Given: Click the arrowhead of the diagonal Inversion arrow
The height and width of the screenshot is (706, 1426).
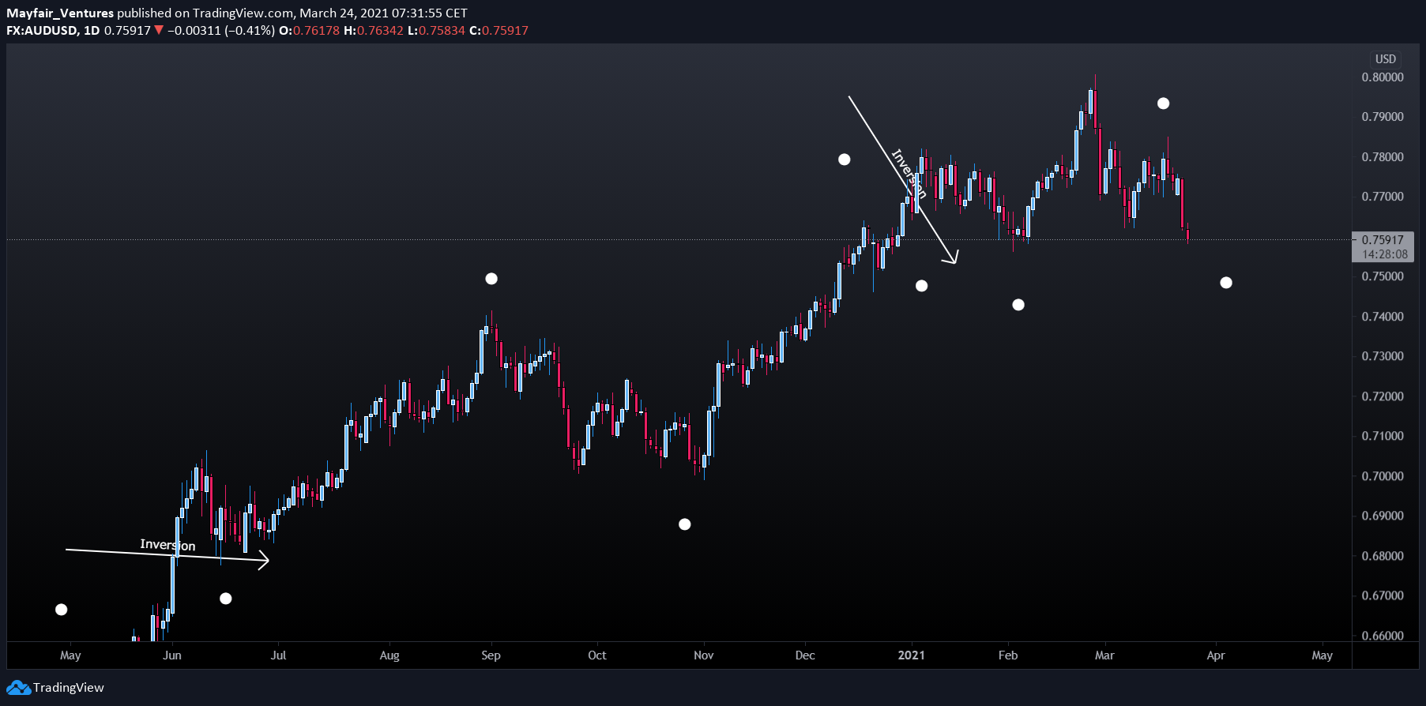Looking at the screenshot, I should click(x=952, y=257).
